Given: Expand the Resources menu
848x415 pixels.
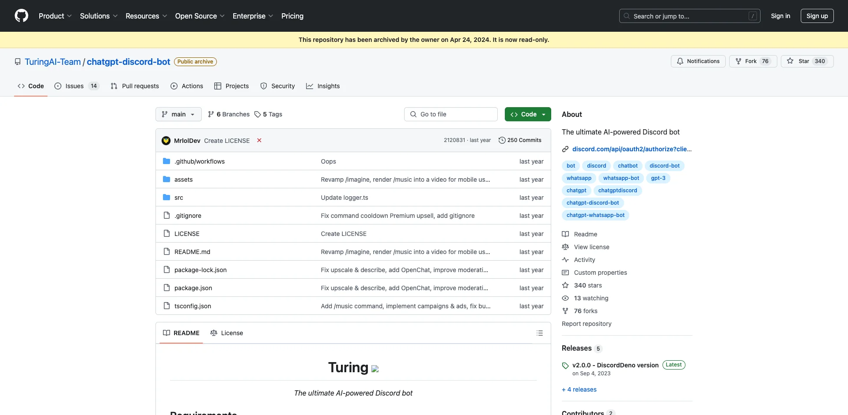Looking at the screenshot, I should [x=146, y=16].
